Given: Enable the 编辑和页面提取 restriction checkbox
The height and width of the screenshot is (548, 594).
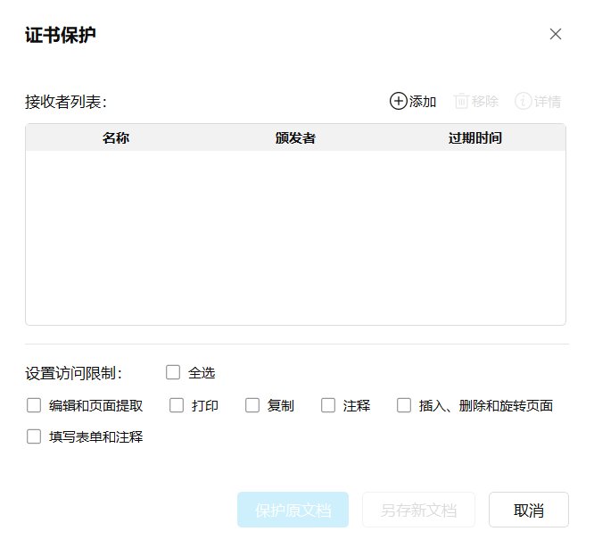Looking at the screenshot, I should coord(34,405).
